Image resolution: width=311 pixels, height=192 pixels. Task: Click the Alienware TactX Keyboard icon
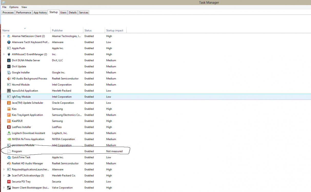[9, 42]
